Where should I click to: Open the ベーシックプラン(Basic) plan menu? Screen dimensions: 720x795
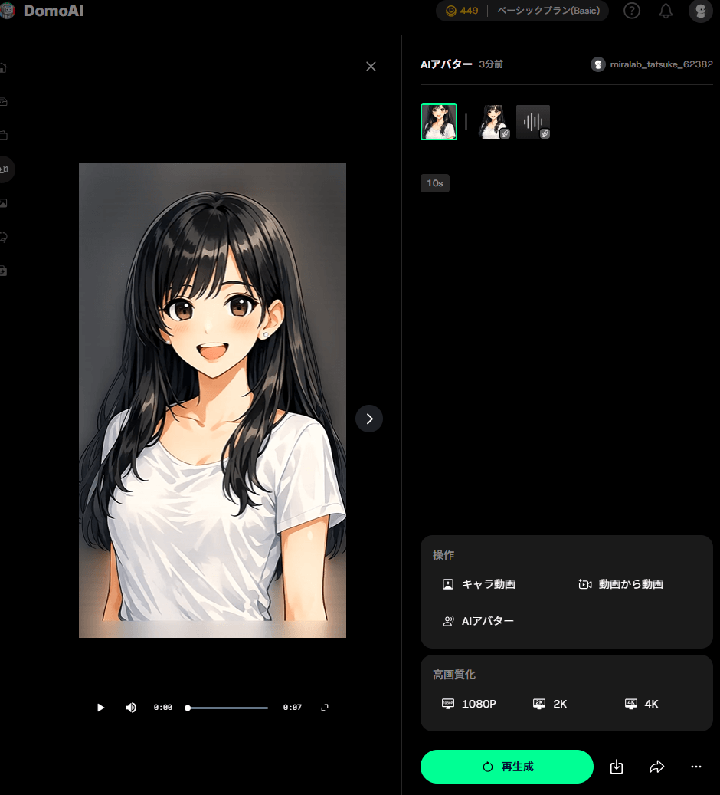coord(547,11)
